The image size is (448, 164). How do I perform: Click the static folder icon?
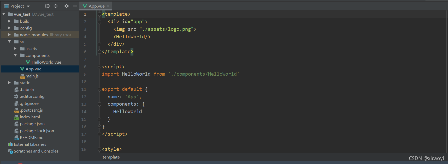coord(16,83)
